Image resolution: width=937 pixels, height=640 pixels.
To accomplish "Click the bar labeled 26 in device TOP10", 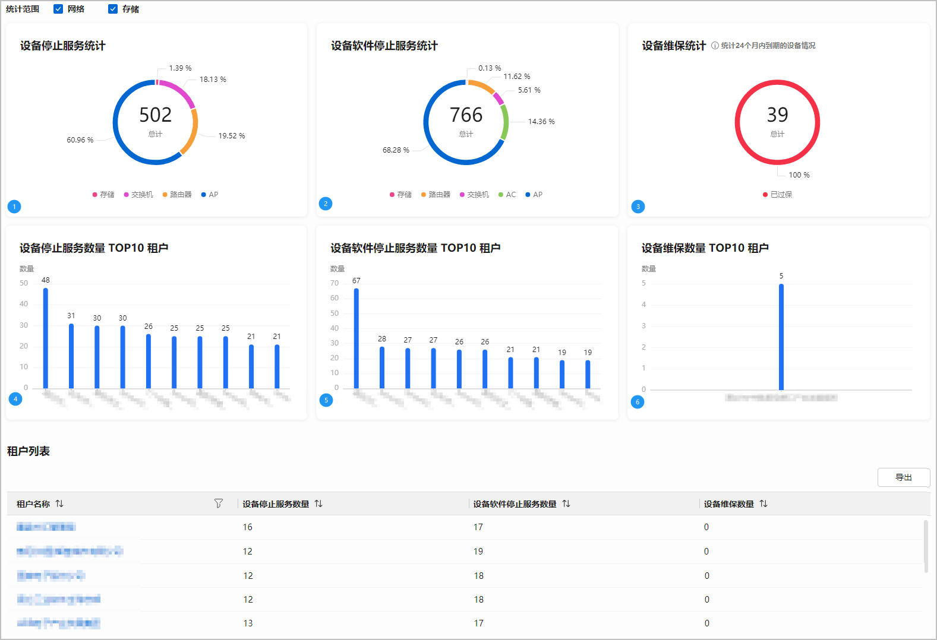I will click(149, 362).
